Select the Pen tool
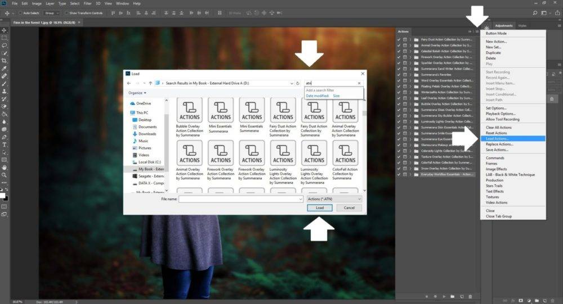The height and width of the screenshot is (304, 563). coord(5,137)
